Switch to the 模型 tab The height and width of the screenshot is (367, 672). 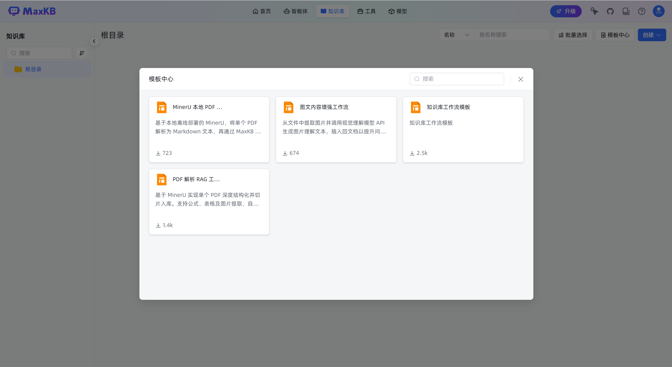click(398, 11)
